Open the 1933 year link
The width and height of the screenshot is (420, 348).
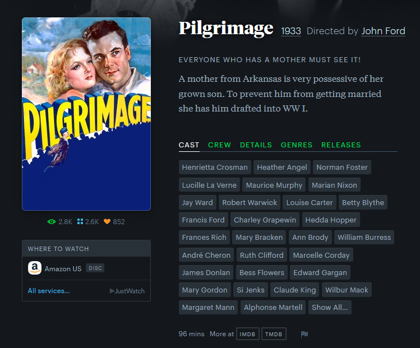(x=291, y=31)
